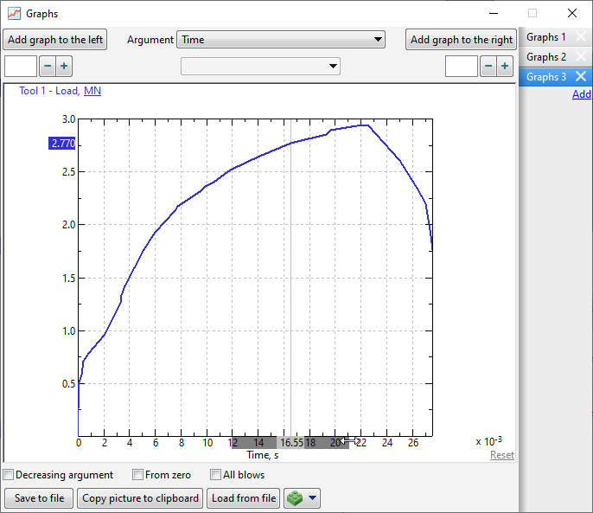Click the left minus stepper button

coord(48,67)
